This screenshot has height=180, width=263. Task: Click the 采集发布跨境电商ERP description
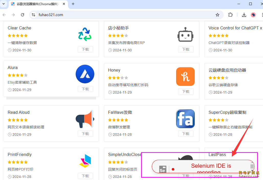pyautogui.click(x=127, y=43)
